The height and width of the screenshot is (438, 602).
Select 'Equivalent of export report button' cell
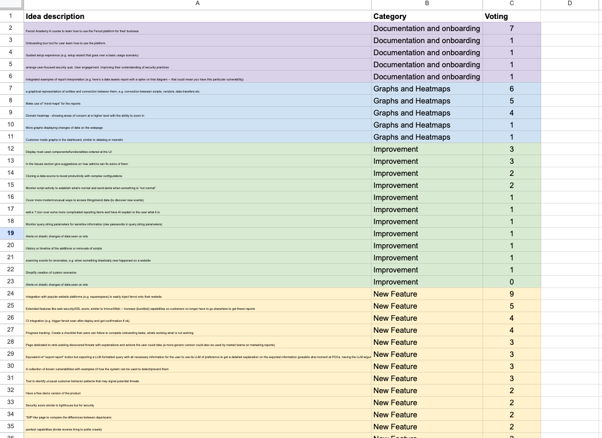198,354
